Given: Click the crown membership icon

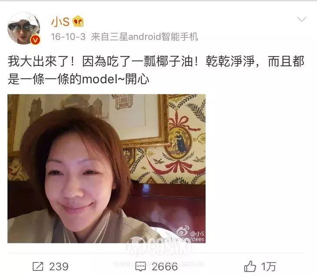Looking at the screenshot, I should 78,21.
